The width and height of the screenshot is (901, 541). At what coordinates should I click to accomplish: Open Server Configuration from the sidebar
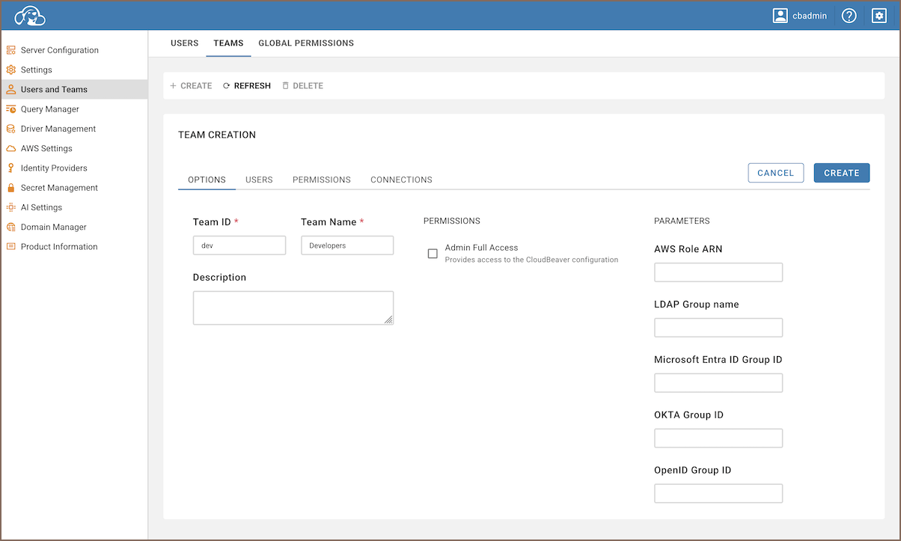click(59, 50)
